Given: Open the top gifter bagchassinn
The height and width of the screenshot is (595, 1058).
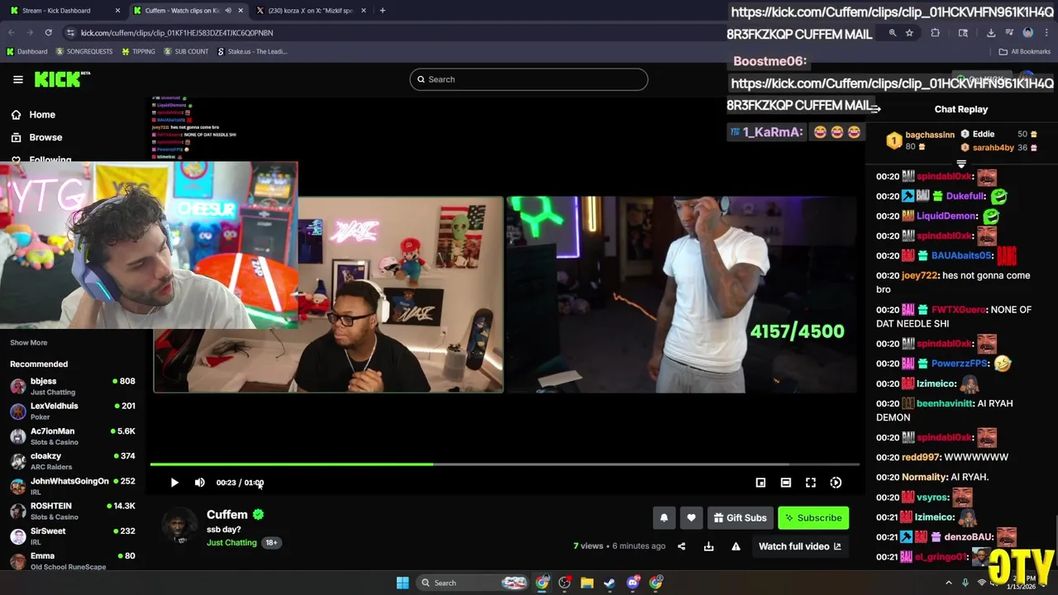Looking at the screenshot, I should coord(930,135).
